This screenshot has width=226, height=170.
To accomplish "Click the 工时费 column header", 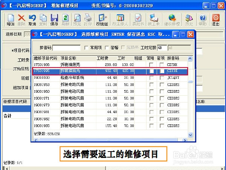I will [107, 58].
